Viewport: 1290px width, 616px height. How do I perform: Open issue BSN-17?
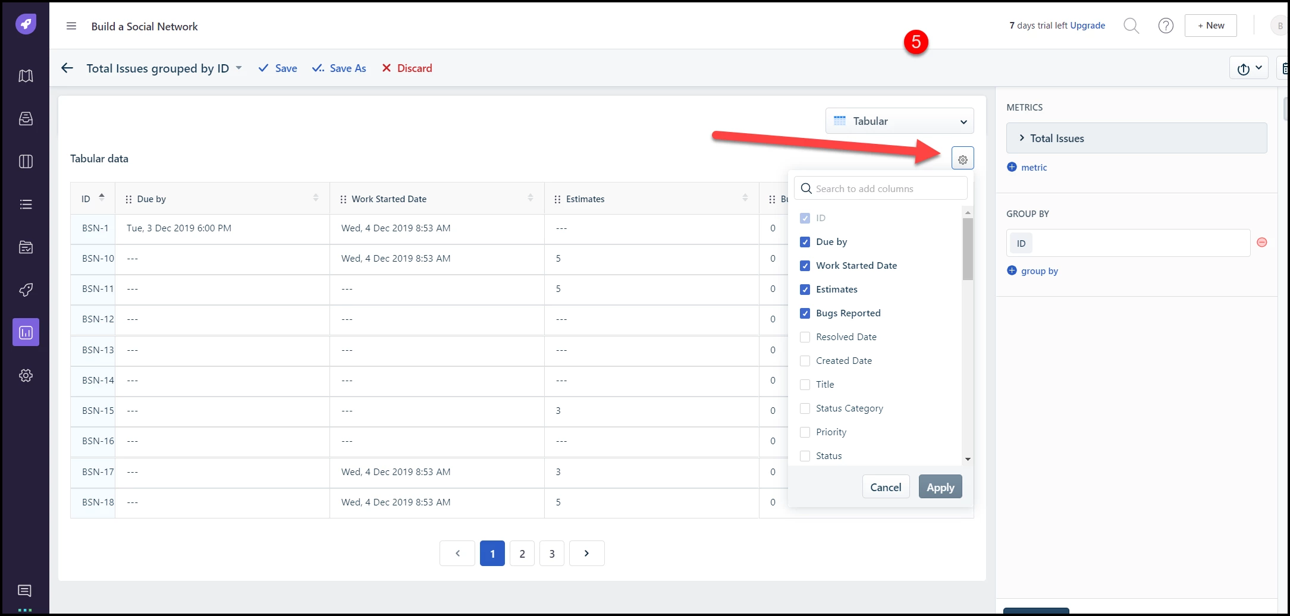point(98,472)
